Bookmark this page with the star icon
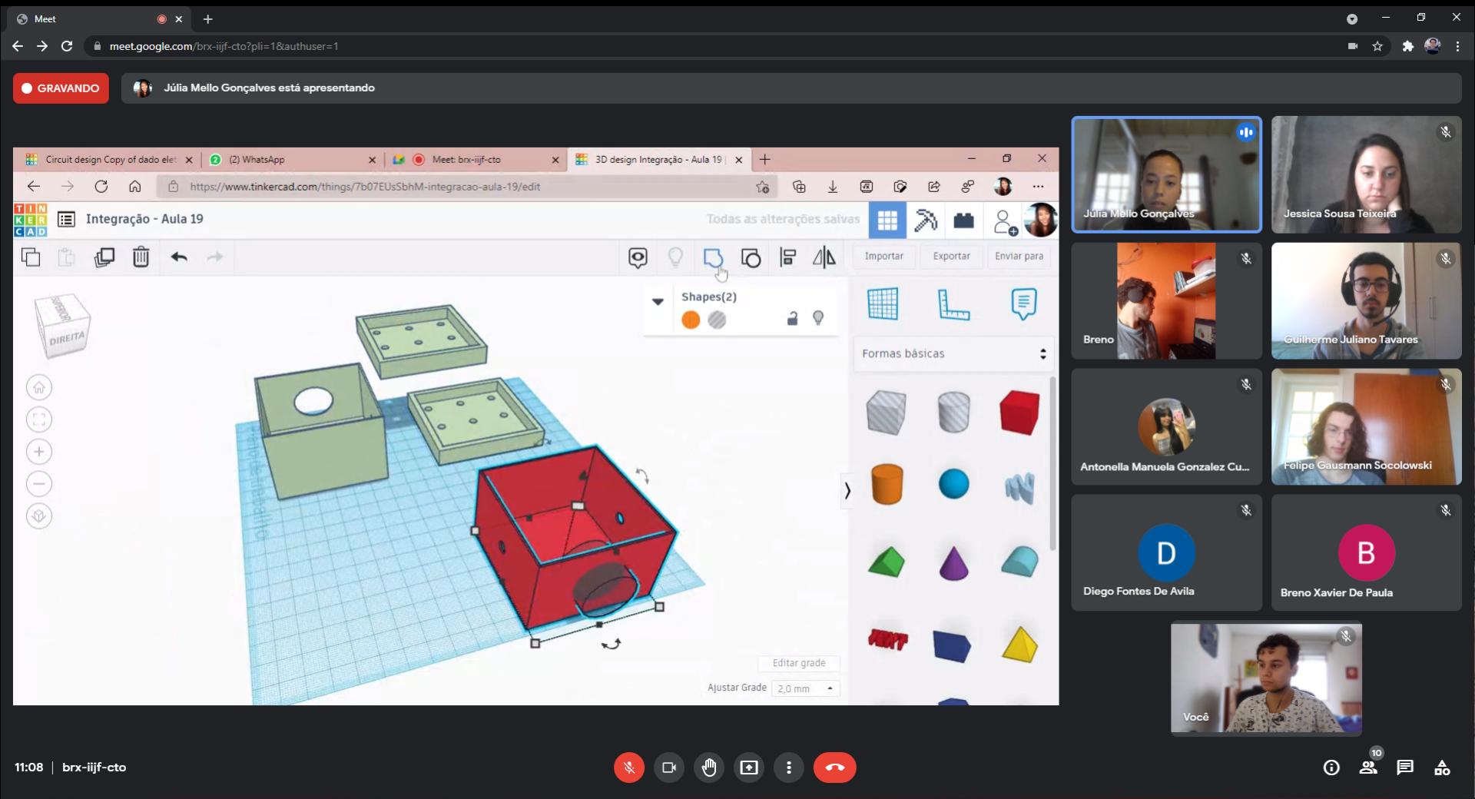1475x799 pixels. [1377, 46]
